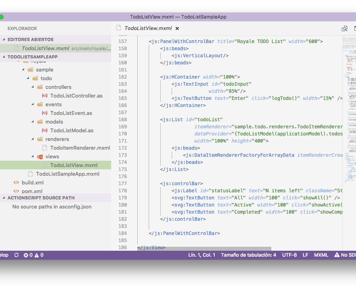
Task: Click the XML icon next to build.xml
Action: (x=16, y=182)
